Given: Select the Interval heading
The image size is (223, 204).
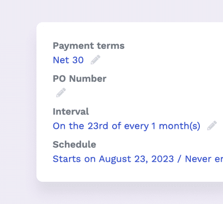Looking at the screenshot, I should [x=71, y=112].
